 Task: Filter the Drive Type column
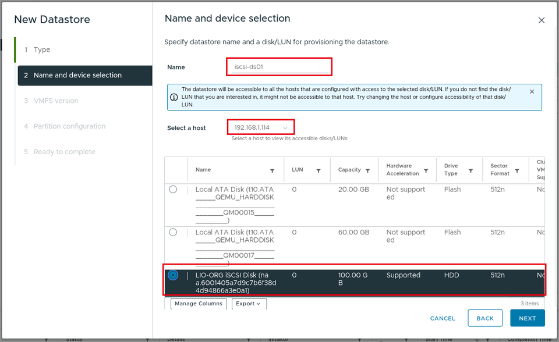point(470,171)
